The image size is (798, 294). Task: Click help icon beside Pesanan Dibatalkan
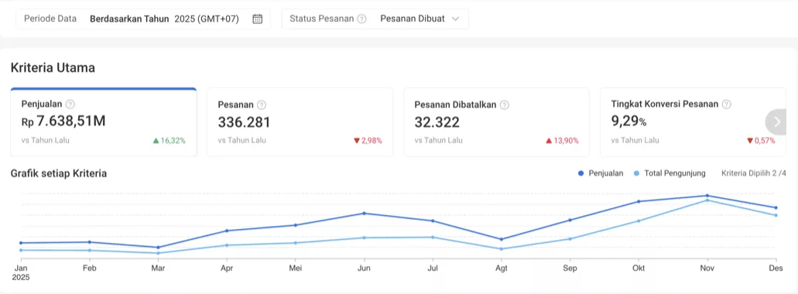click(505, 104)
